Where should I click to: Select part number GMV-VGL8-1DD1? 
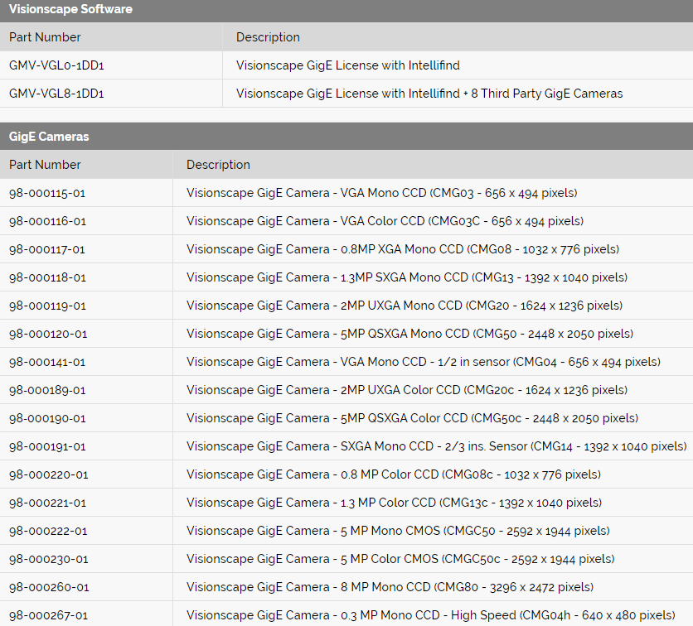[56, 94]
